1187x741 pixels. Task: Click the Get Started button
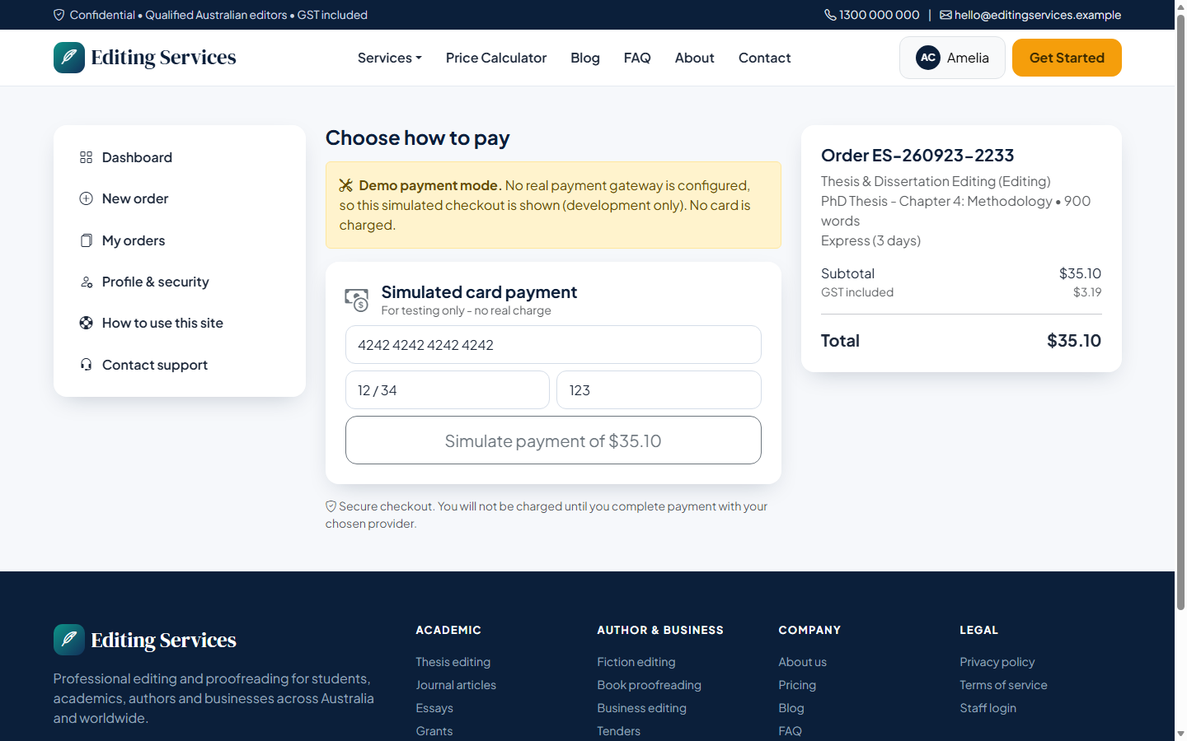click(x=1067, y=58)
